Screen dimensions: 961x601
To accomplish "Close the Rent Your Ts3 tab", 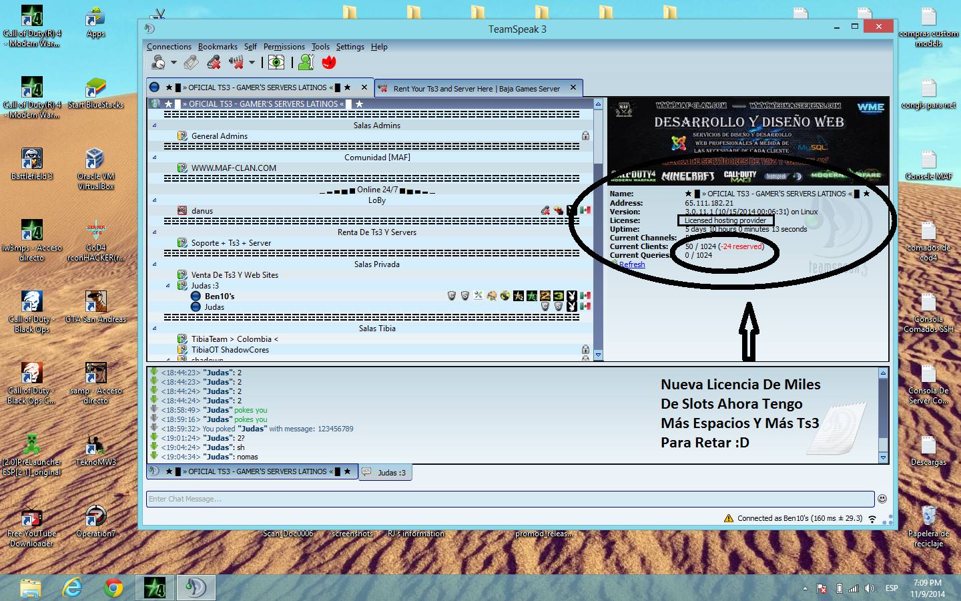I will (573, 87).
